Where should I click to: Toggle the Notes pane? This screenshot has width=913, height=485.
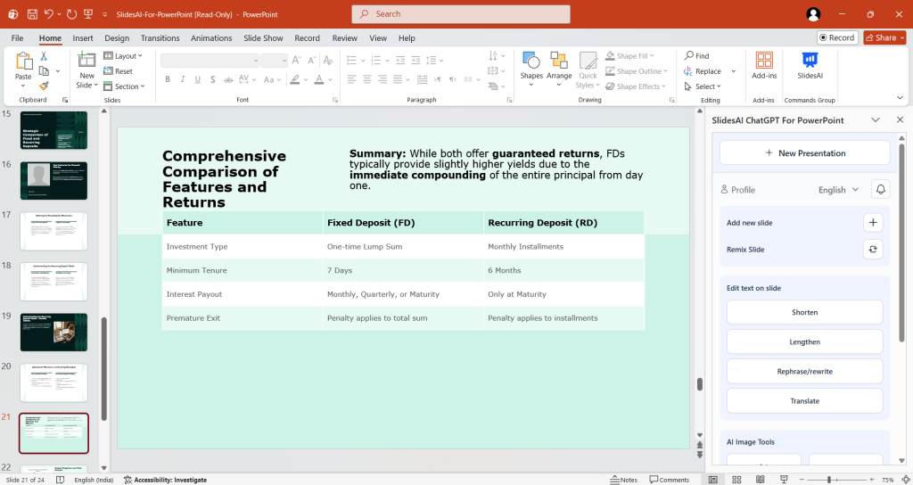623,480
